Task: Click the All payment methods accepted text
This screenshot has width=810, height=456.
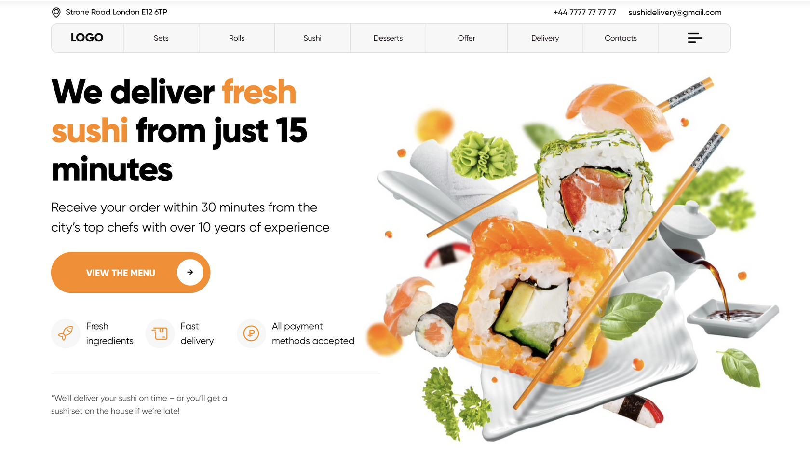Action: point(313,333)
